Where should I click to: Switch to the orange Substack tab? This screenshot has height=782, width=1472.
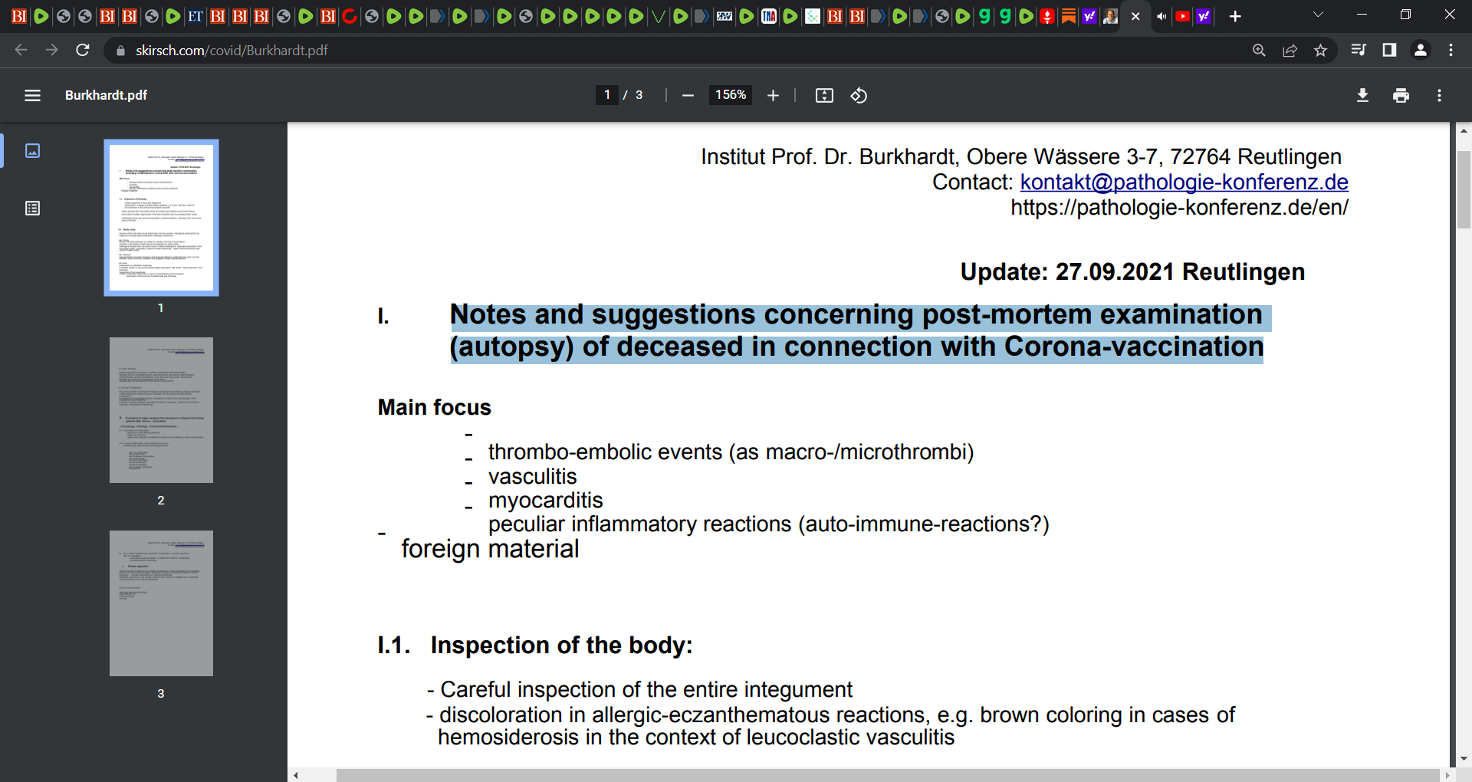pyautogui.click(x=1069, y=16)
